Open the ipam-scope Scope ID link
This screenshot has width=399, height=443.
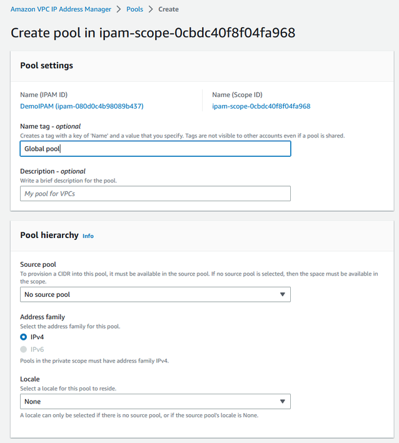(261, 106)
